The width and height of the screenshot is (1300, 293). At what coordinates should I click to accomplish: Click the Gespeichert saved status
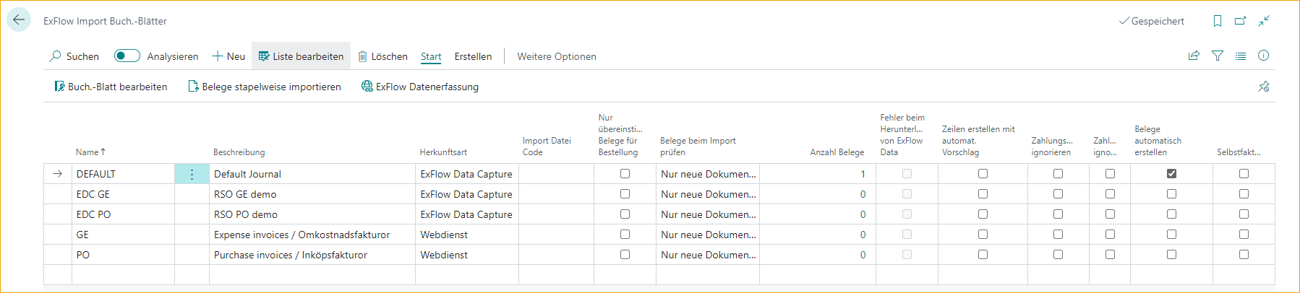(1151, 21)
